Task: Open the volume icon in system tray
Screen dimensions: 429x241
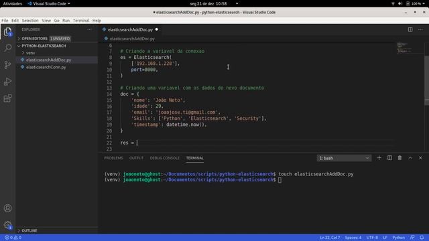Action: [400, 3]
